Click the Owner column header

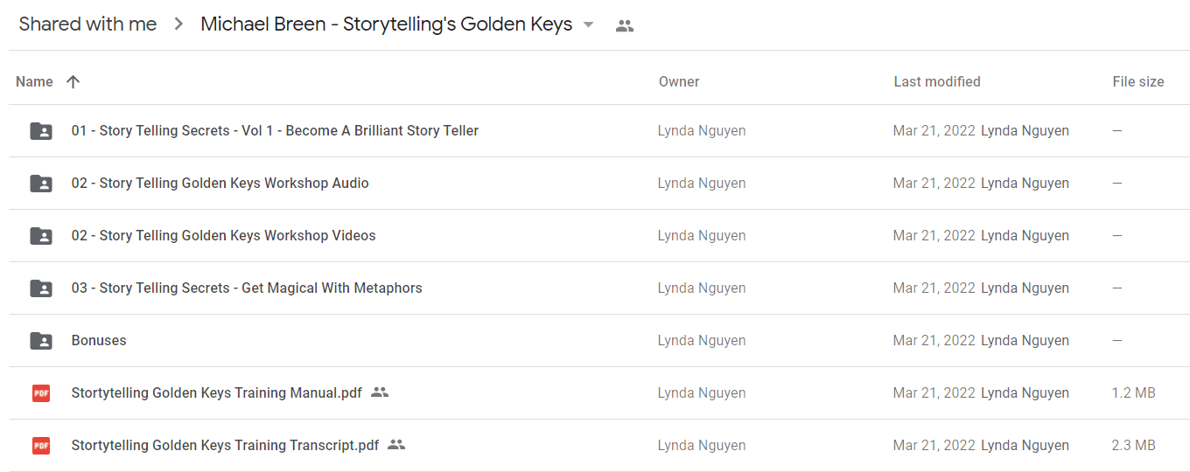pos(679,81)
